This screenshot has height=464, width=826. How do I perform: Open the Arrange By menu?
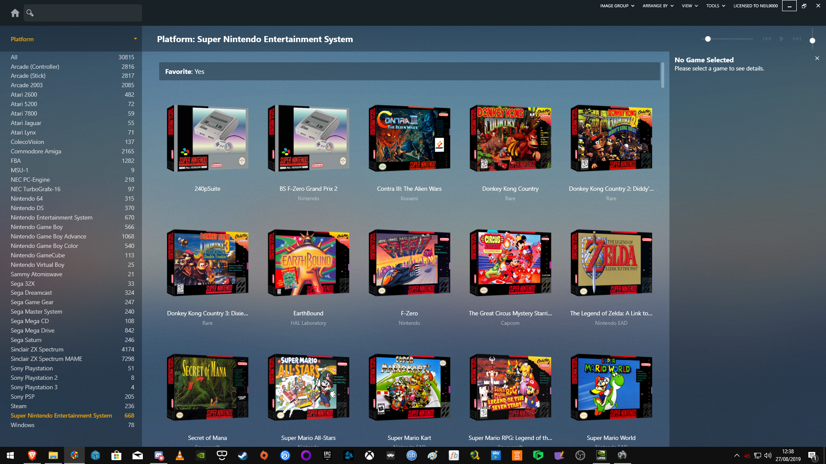pyautogui.click(x=658, y=6)
